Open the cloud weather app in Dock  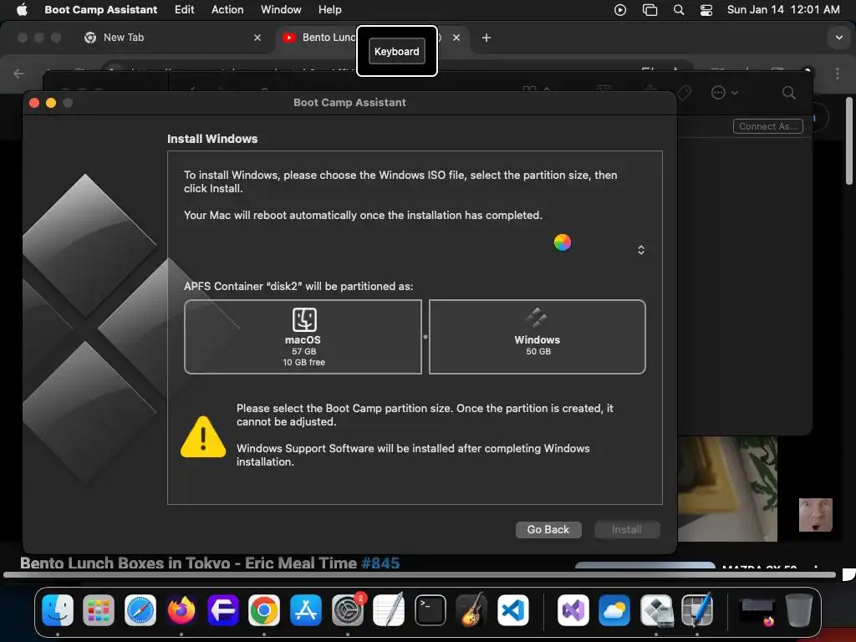pos(614,609)
